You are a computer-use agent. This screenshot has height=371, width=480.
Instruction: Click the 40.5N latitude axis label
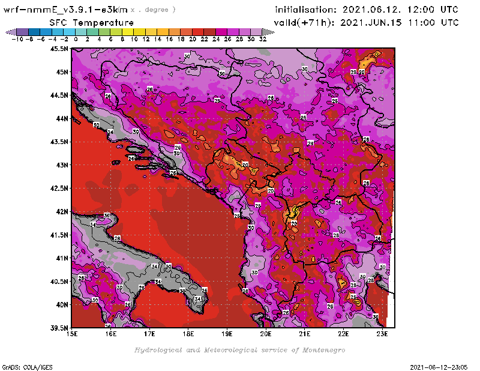[59, 282]
